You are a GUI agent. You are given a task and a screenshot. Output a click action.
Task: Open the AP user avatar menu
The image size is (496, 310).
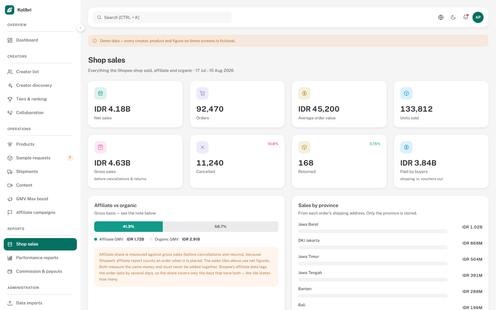(x=478, y=17)
